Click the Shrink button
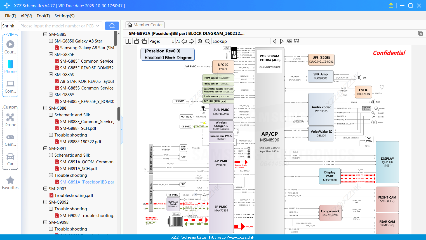 (x=8, y=26)
